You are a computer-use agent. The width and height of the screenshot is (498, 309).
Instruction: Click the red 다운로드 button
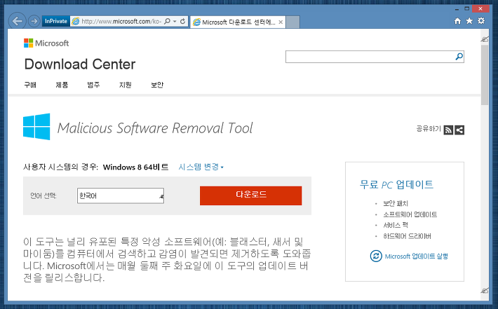[251, 195]
